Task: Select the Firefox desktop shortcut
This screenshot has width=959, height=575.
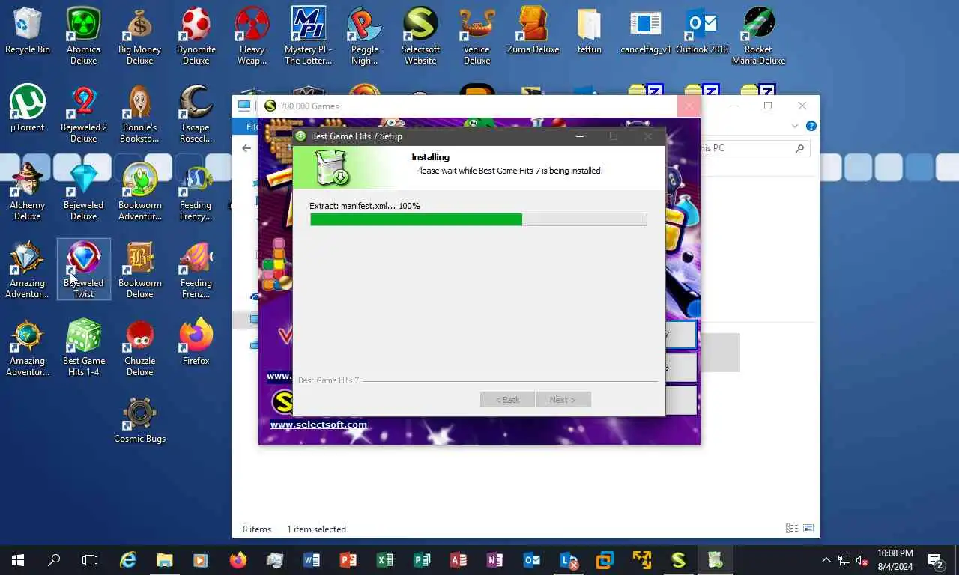Action: tap(196, 343)
